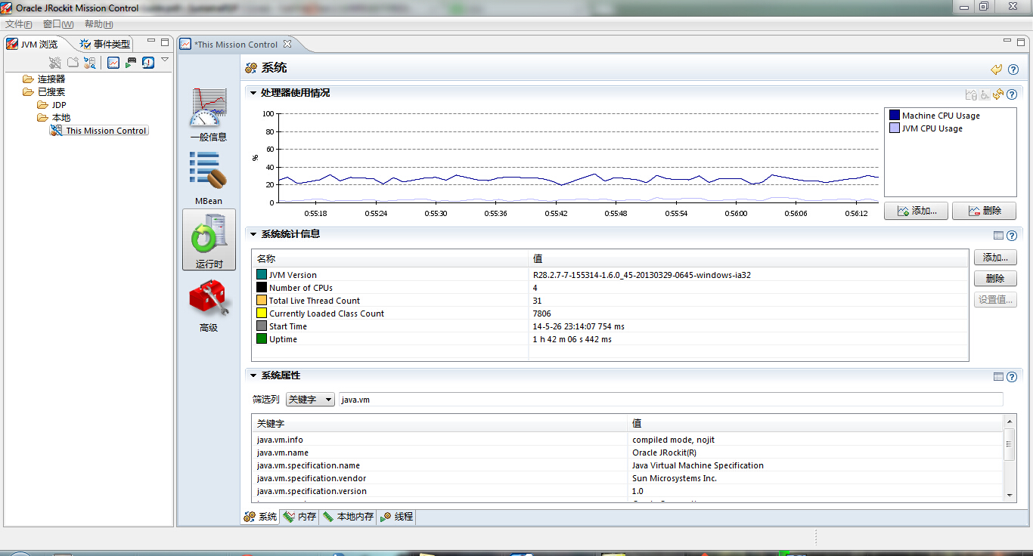Screen dimensions: 1033x556
Task: Click system properties scrollbar up arrow
Action: coord(1010,420)
